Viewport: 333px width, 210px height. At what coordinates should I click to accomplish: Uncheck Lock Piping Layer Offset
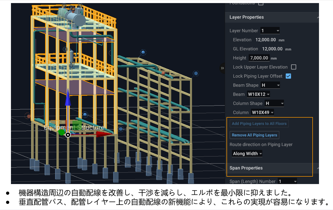(x=288, y=76)
